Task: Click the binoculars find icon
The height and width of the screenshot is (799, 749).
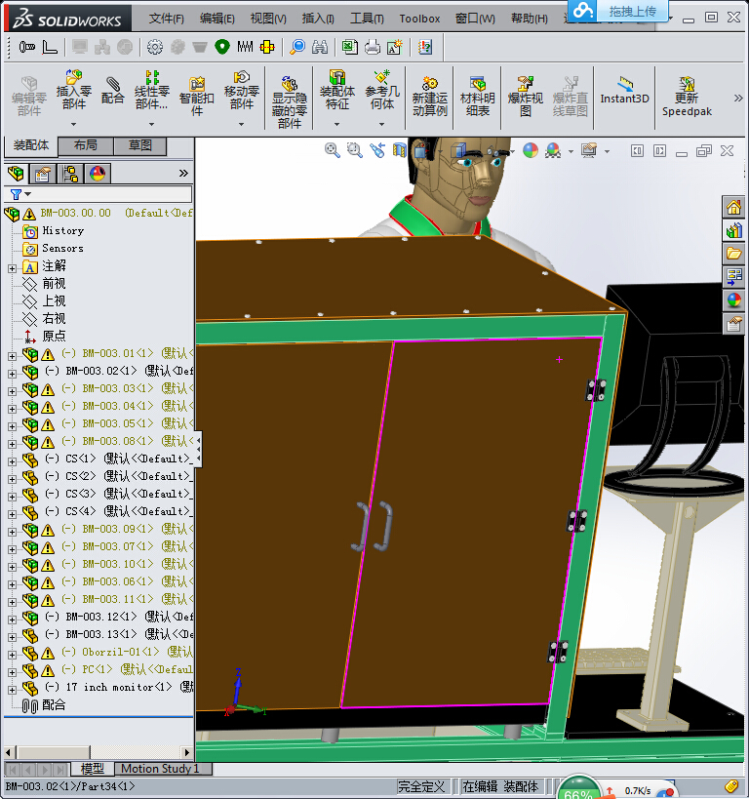Action: [x=320, y=48]
